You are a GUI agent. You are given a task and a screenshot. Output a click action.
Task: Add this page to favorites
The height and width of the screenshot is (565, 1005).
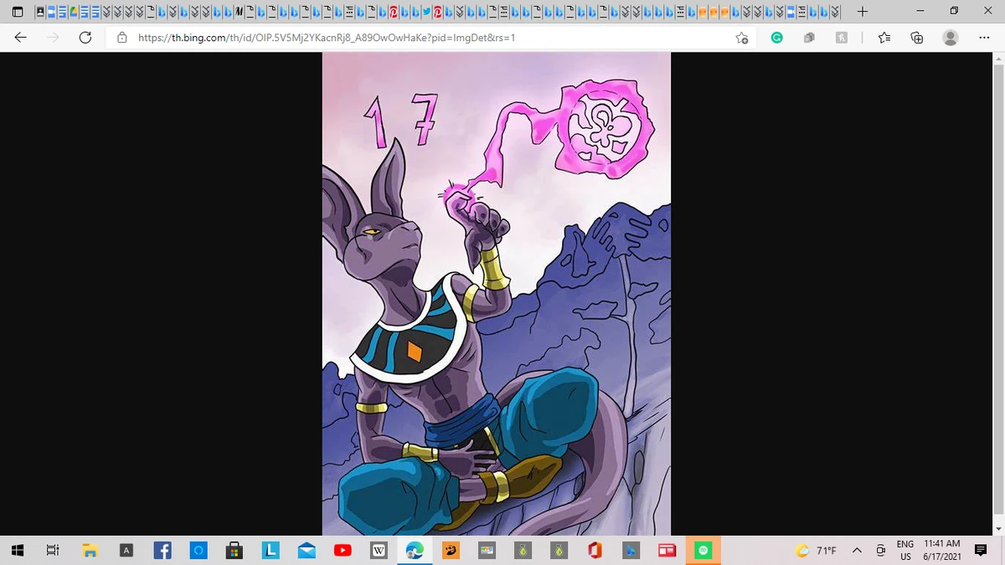point(742,38)
